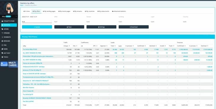Click the Valid leads column header
The height and width of the screenshot is (109, 216).
tap(120, 46)
